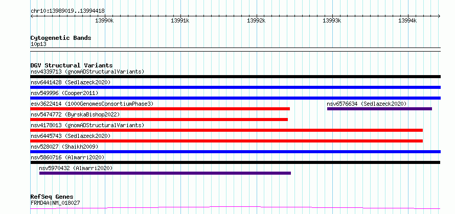Click the 13992k ruler tick label

256,20
